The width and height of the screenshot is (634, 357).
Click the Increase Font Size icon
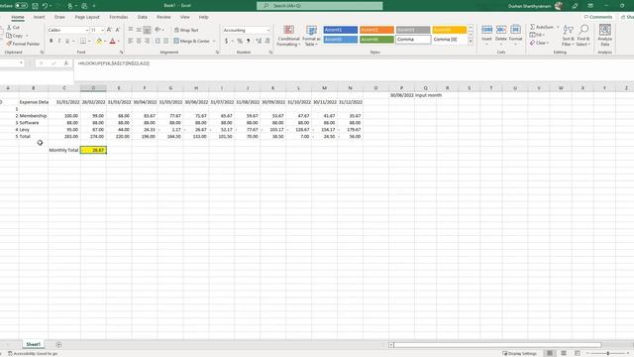point(109,30)
